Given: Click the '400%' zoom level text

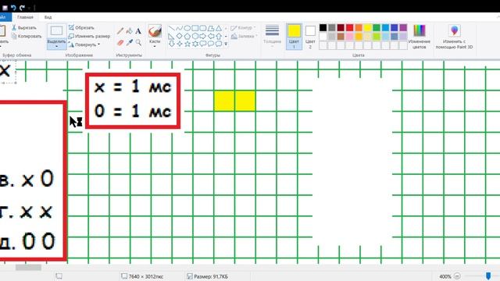Looking at the screenshot, I should [445, 276].
